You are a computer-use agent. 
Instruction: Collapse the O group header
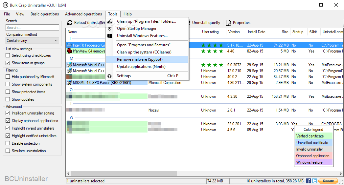click(x=71, y=90)
